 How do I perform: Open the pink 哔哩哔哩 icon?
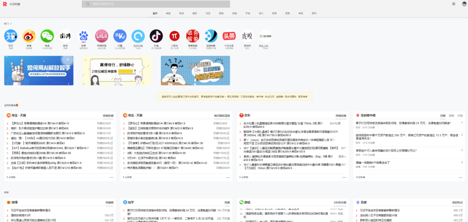(102, 36)
